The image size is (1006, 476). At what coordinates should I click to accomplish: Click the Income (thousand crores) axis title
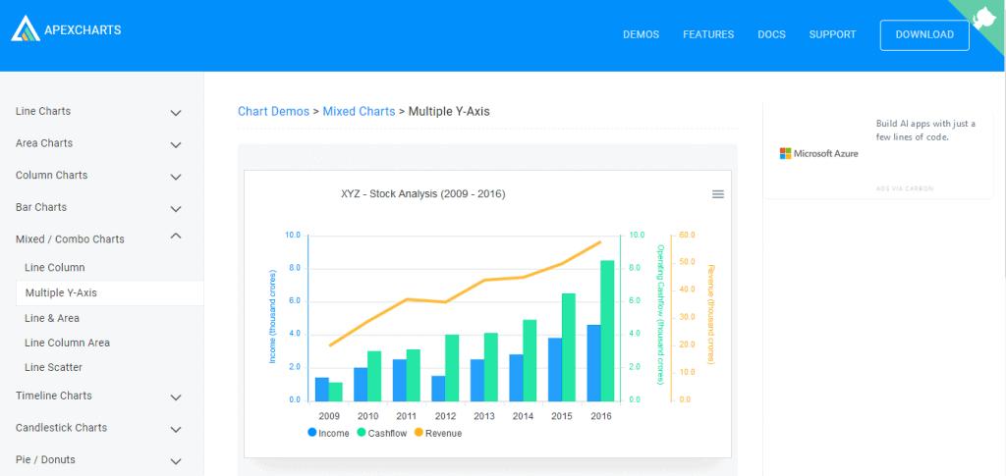click(273, 316)
